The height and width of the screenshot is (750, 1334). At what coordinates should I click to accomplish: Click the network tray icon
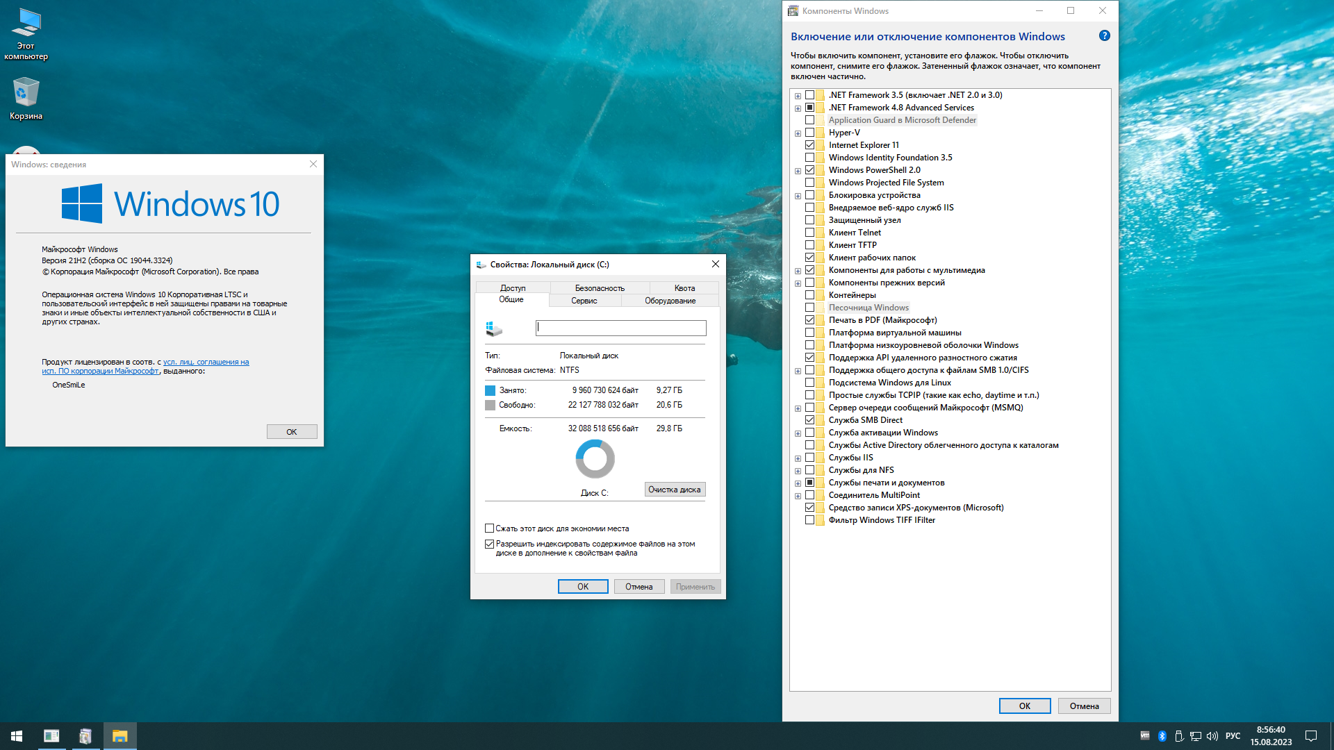pos(1196,736)
